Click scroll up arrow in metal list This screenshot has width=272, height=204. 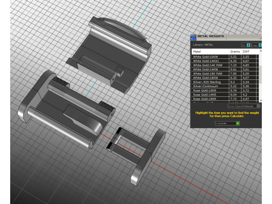point(261,51)
